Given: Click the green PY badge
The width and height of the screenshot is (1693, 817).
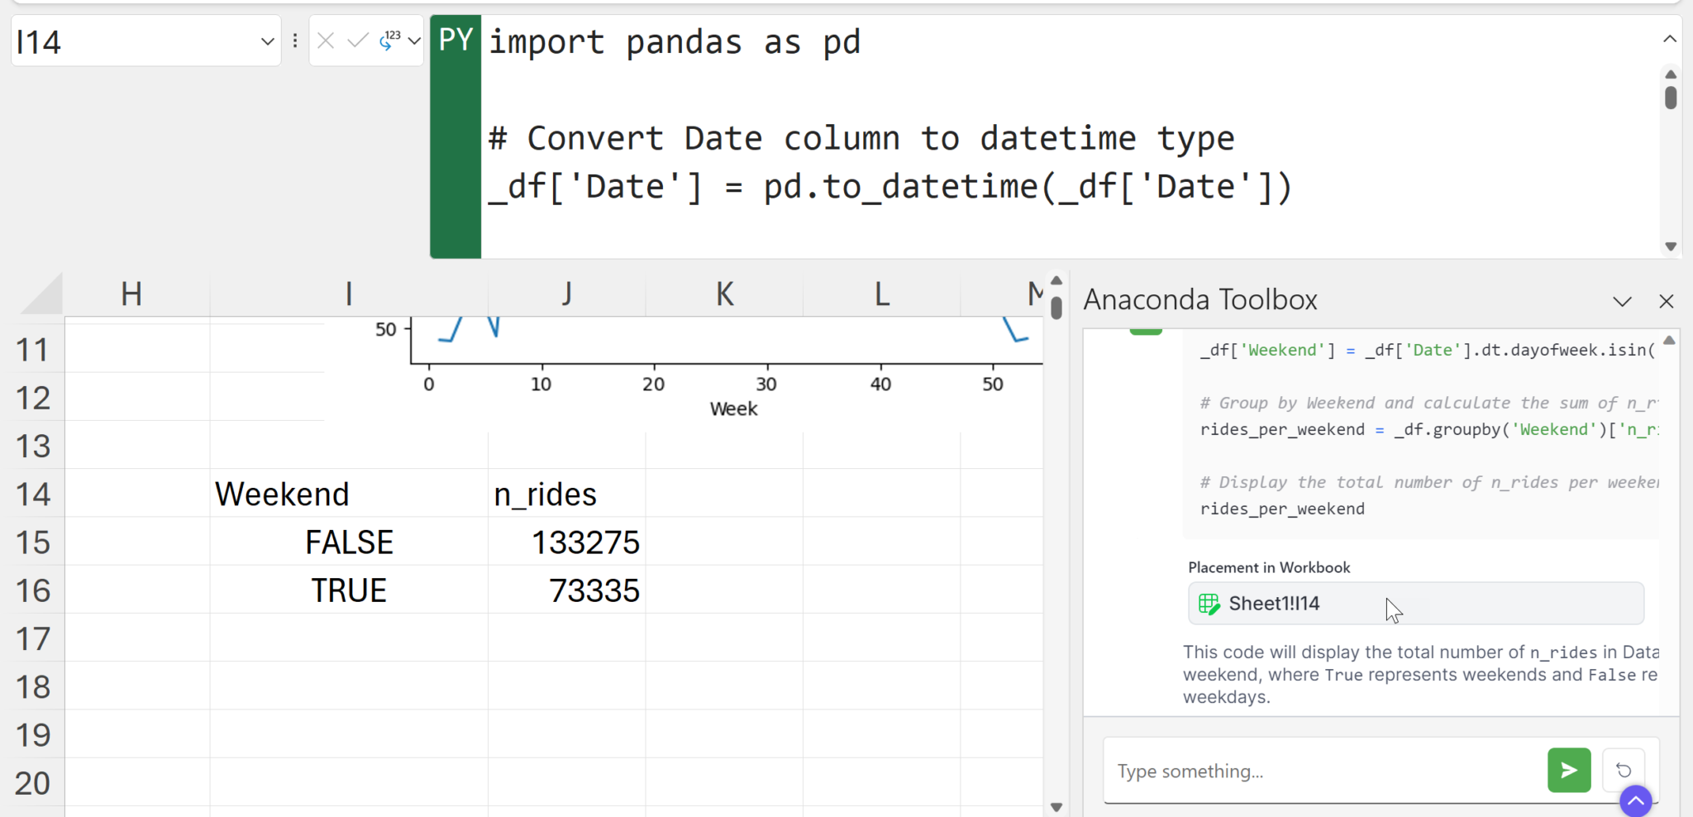Looking at the screenshot, I should pyautogui.click(x=455, y=40).
